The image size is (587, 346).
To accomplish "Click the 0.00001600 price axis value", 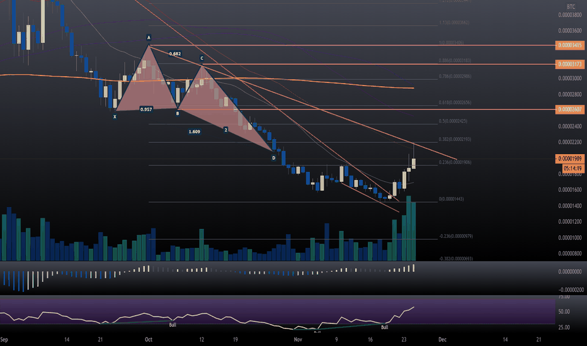I will point(570,189).
